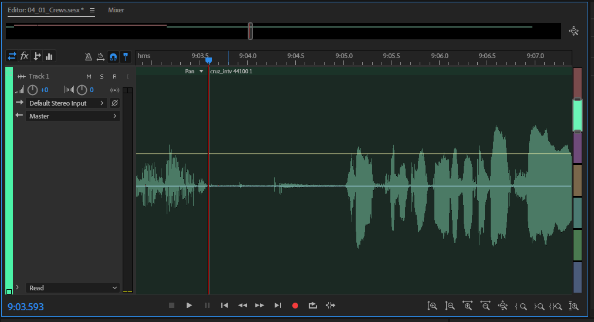Click the Pause button

pyautogui.click(x=207, y=306)
